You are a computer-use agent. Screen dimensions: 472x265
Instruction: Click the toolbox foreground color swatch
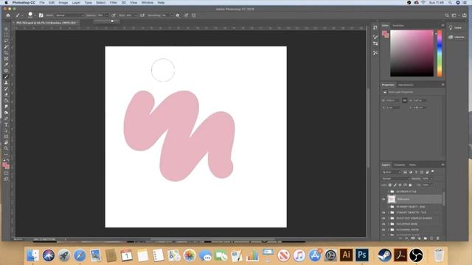click(x=5, y=165)
